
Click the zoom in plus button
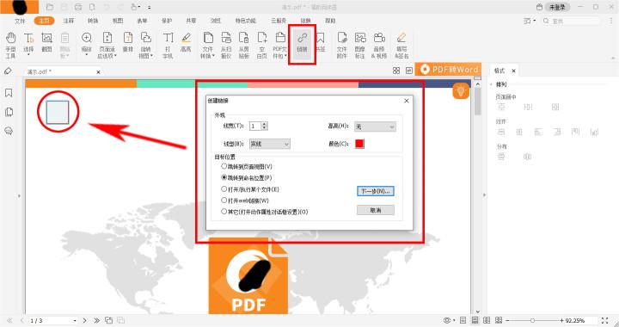click(561, 321)
